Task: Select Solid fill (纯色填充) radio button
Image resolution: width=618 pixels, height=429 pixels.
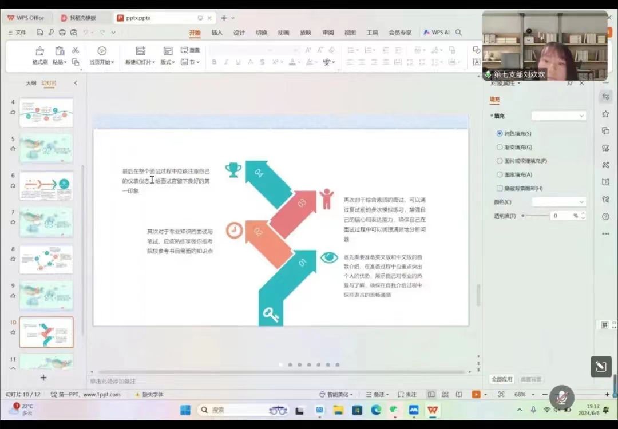Action: 500,133
